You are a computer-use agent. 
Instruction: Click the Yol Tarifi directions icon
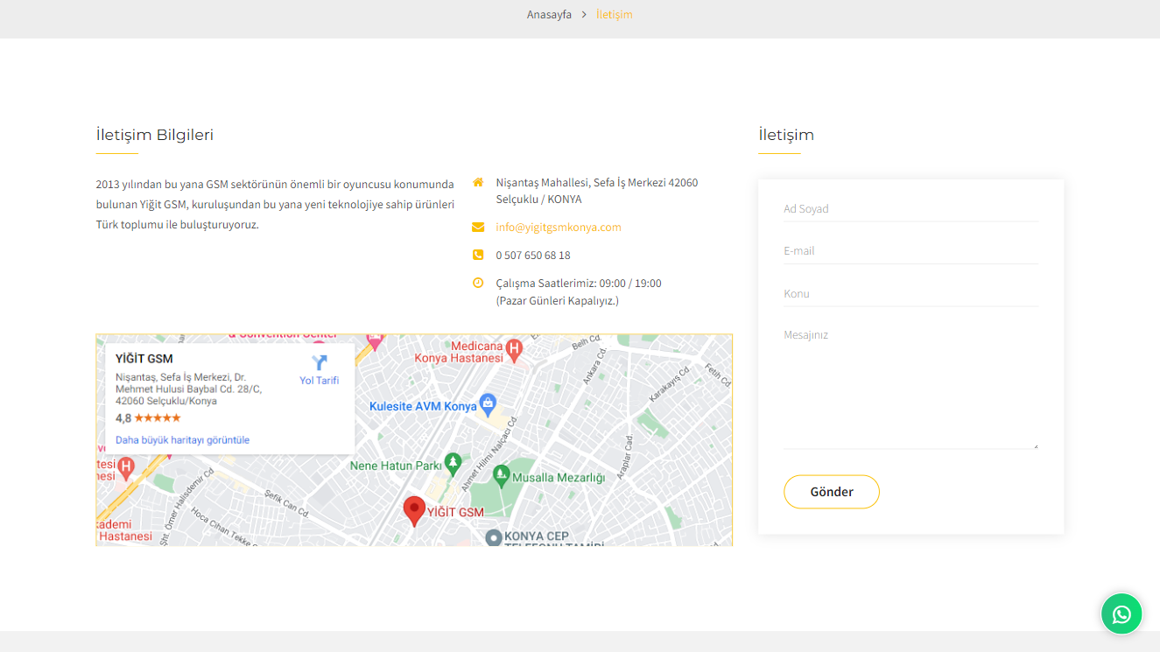click(319, 363)
